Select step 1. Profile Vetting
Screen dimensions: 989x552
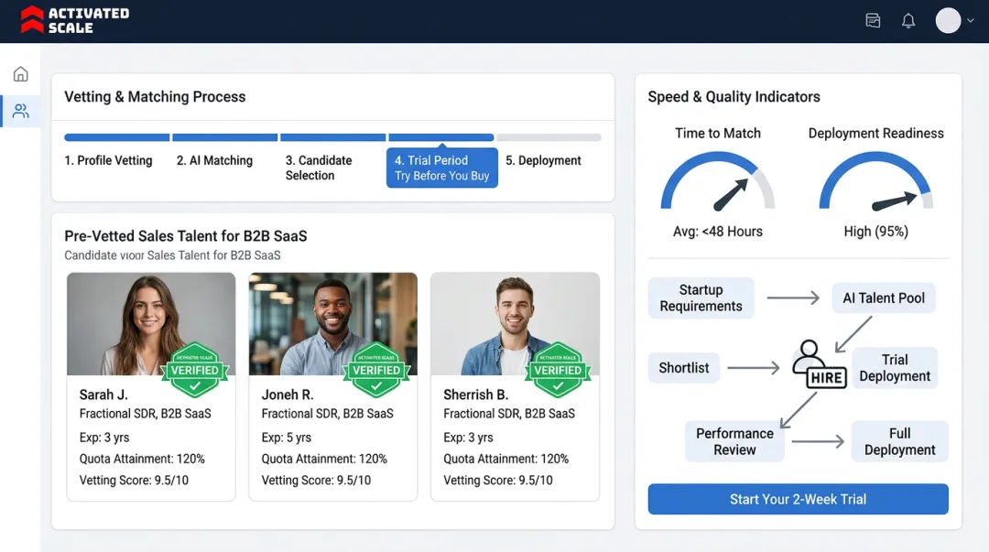click(108, 160)
